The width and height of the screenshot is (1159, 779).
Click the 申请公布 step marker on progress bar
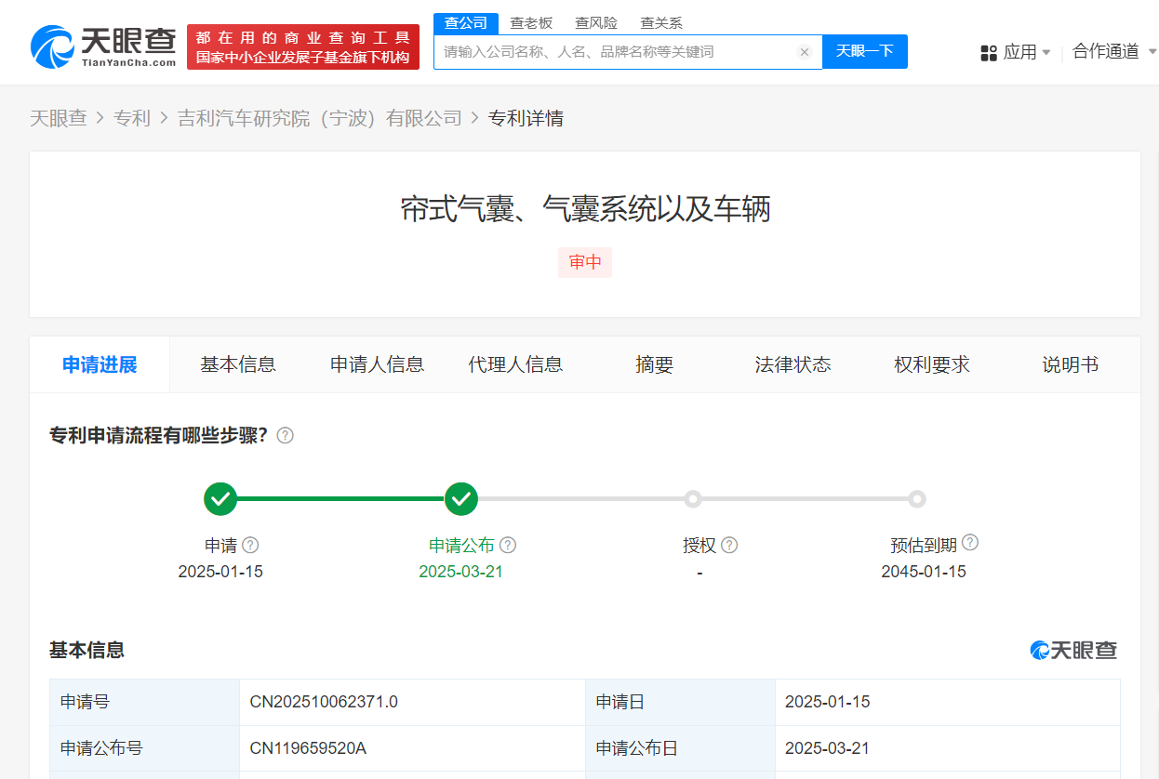[461, 499]
